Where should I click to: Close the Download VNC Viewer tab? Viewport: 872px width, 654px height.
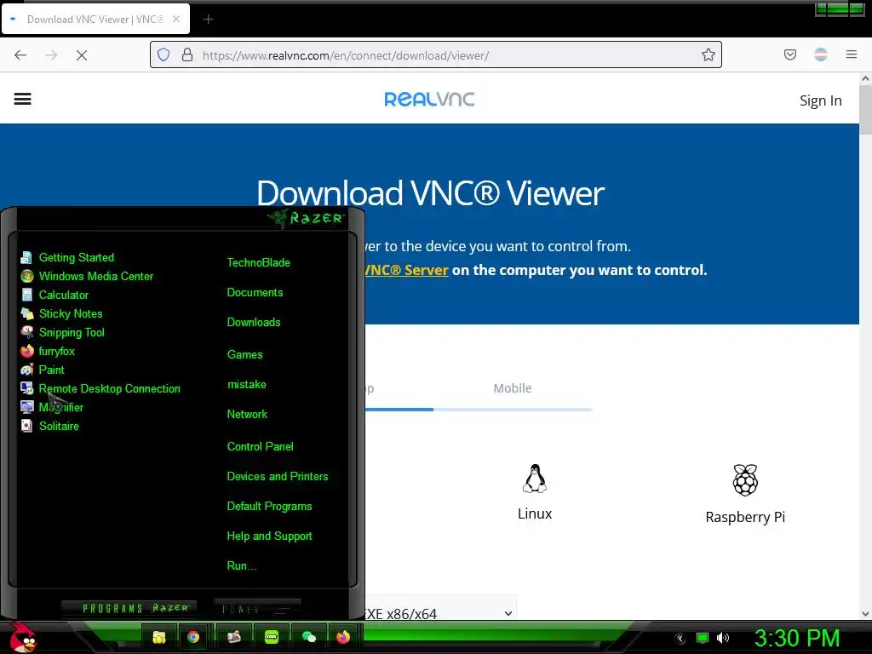pos(175,19)
